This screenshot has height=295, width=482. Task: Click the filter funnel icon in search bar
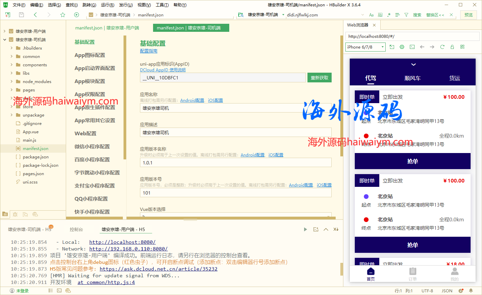[x=406, y=15]
